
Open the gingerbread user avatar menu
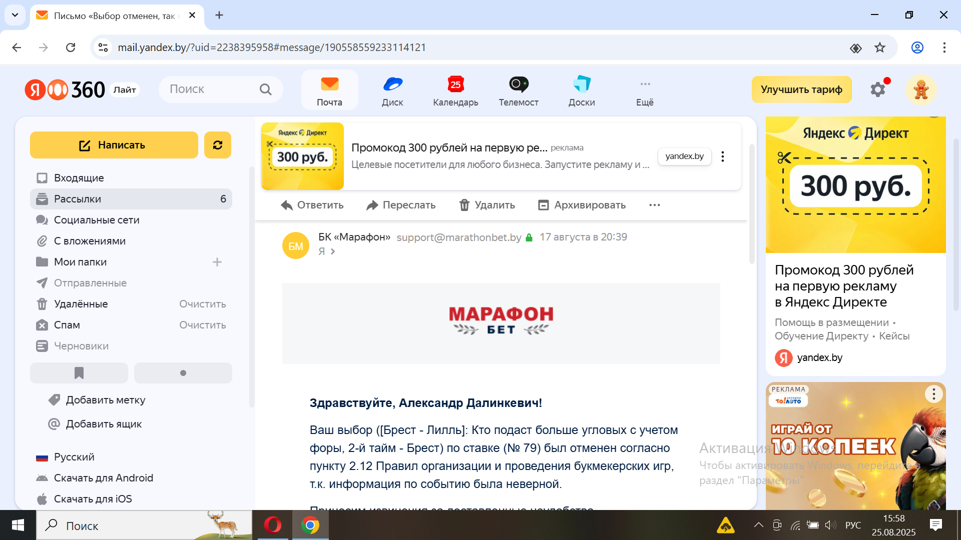[x=921, y=89]
